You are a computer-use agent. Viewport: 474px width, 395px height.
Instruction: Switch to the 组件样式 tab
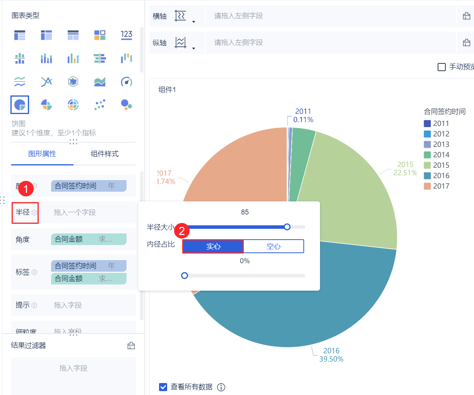tap(104, 154)
